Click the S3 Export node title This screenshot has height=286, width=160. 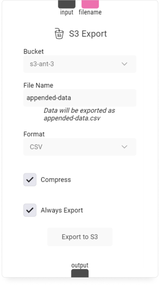(x=88, y=34)
